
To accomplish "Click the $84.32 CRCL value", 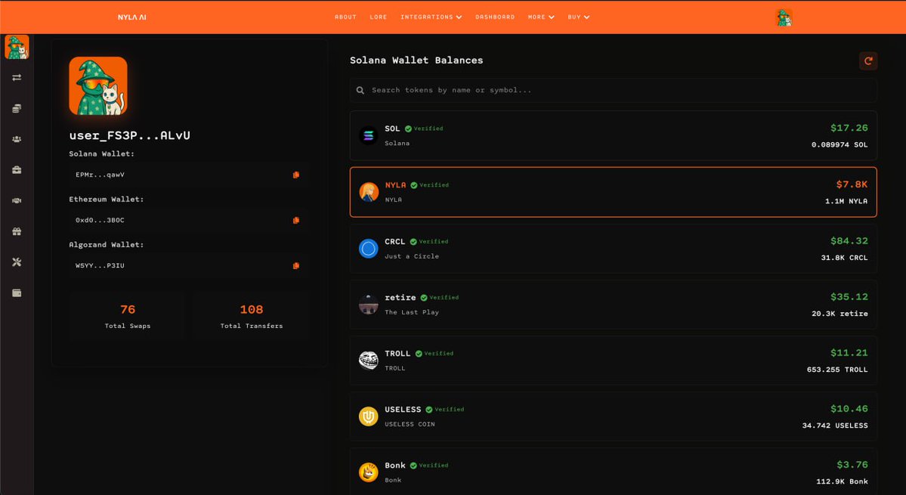I will tap(849, 241).
